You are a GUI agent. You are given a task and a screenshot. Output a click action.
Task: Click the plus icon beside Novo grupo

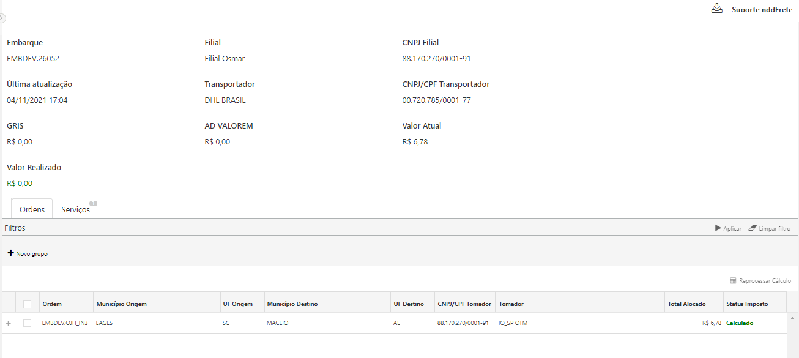10,253
